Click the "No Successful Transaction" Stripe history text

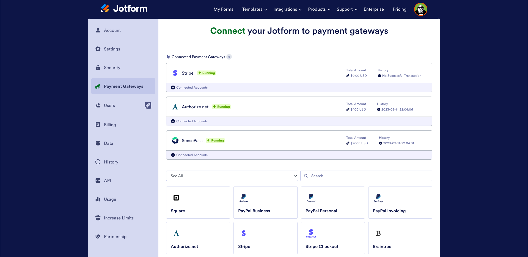click(402, 76)
